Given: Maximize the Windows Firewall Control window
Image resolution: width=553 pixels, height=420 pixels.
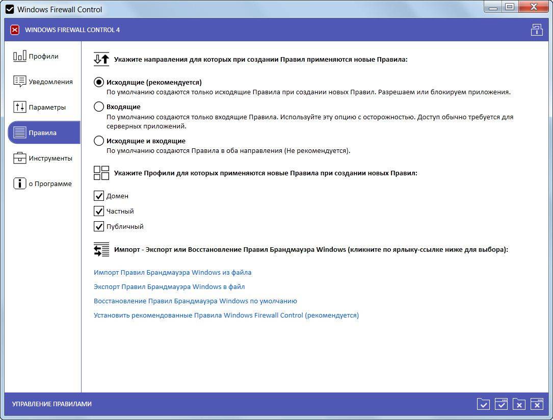Looking at the screenshot, I should (x=510, y=7).
